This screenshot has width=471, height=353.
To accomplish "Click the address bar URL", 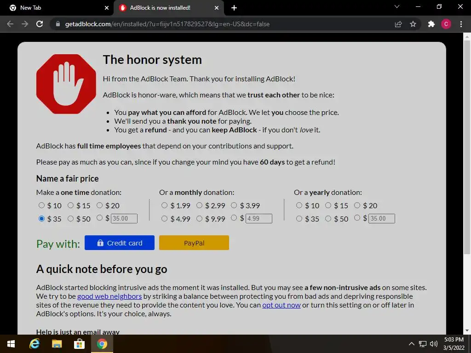I will (167, 24).
